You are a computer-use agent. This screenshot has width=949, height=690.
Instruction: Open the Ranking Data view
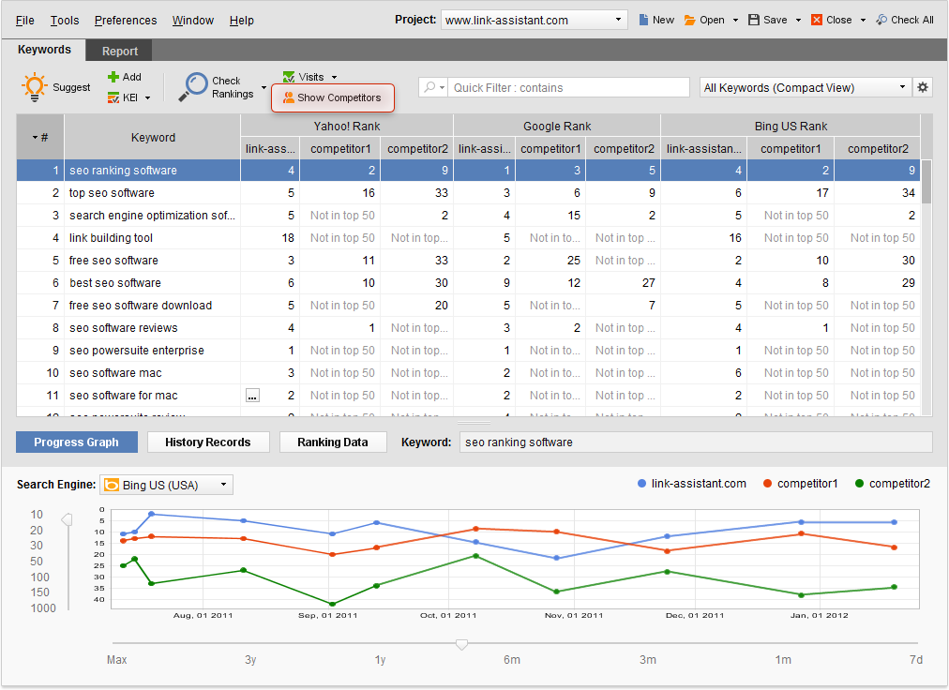point(333,442)
